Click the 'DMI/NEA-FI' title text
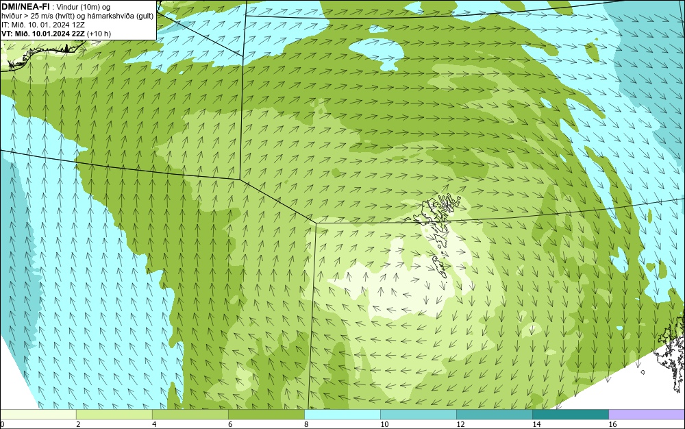The image size is (685, 429). (x=25, y=7)
